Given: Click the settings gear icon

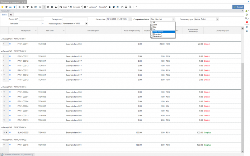Looking at the screenshot, I should coord(85,7).
